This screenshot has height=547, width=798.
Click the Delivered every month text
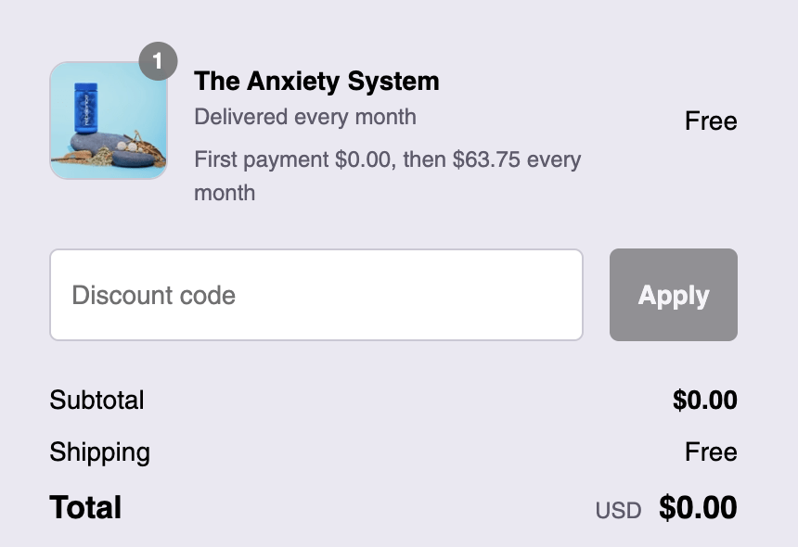click(304, 117)
